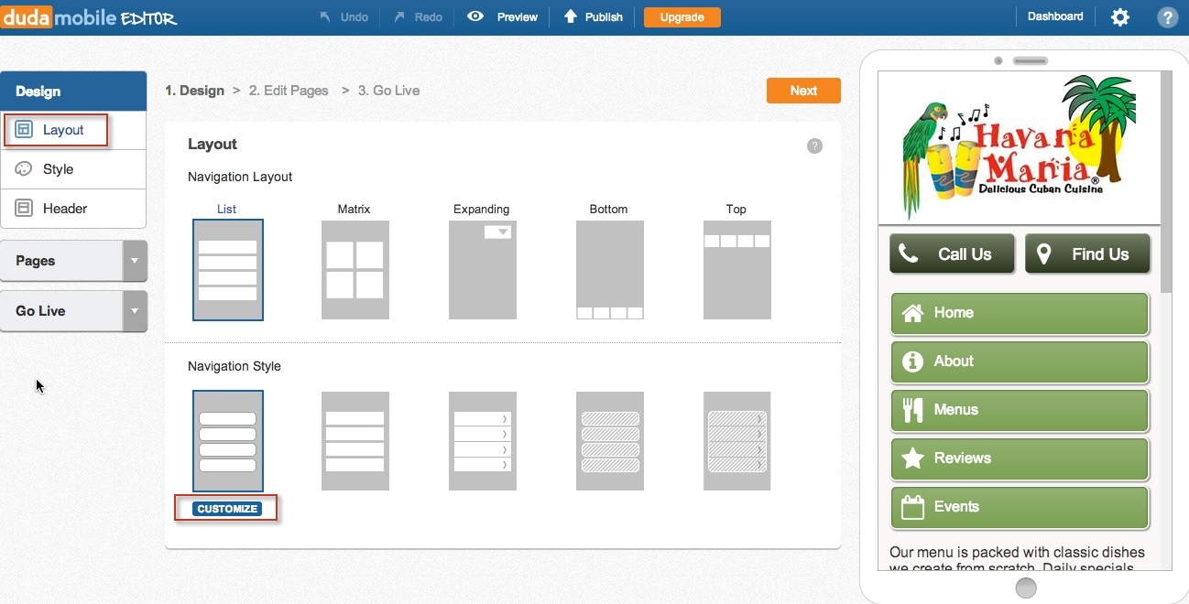Select the rounded white buttons navigation style
The width and height of the screenshot is (1189, 604).
[x=228, y=441]
